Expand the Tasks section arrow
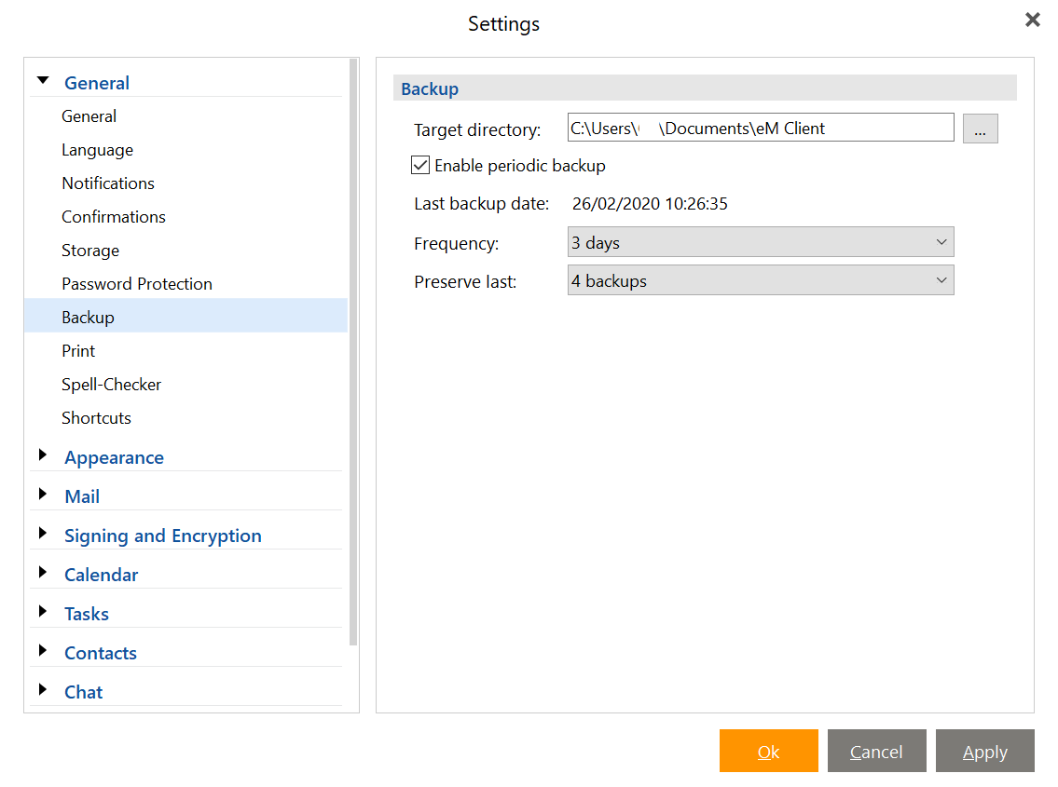 click(x=43, y=611)
